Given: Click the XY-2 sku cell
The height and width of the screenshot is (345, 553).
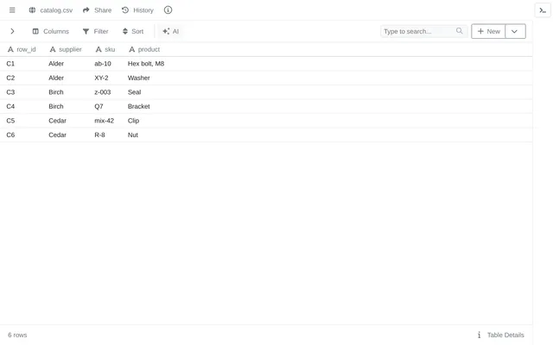Looking at the screenshot, I should (101, 78).
